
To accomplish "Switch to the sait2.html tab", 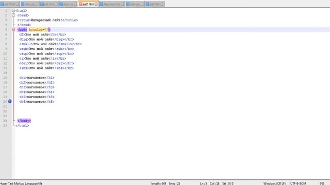I will pyautogui.click(x=10, y=4).
